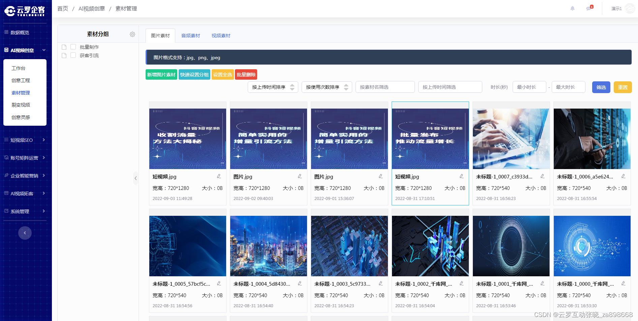Image resolution: width=638 pixels, height=321 pixels.
Task: Open the 按使用次数排序 sort dropdown
Action: coord(327,87)
